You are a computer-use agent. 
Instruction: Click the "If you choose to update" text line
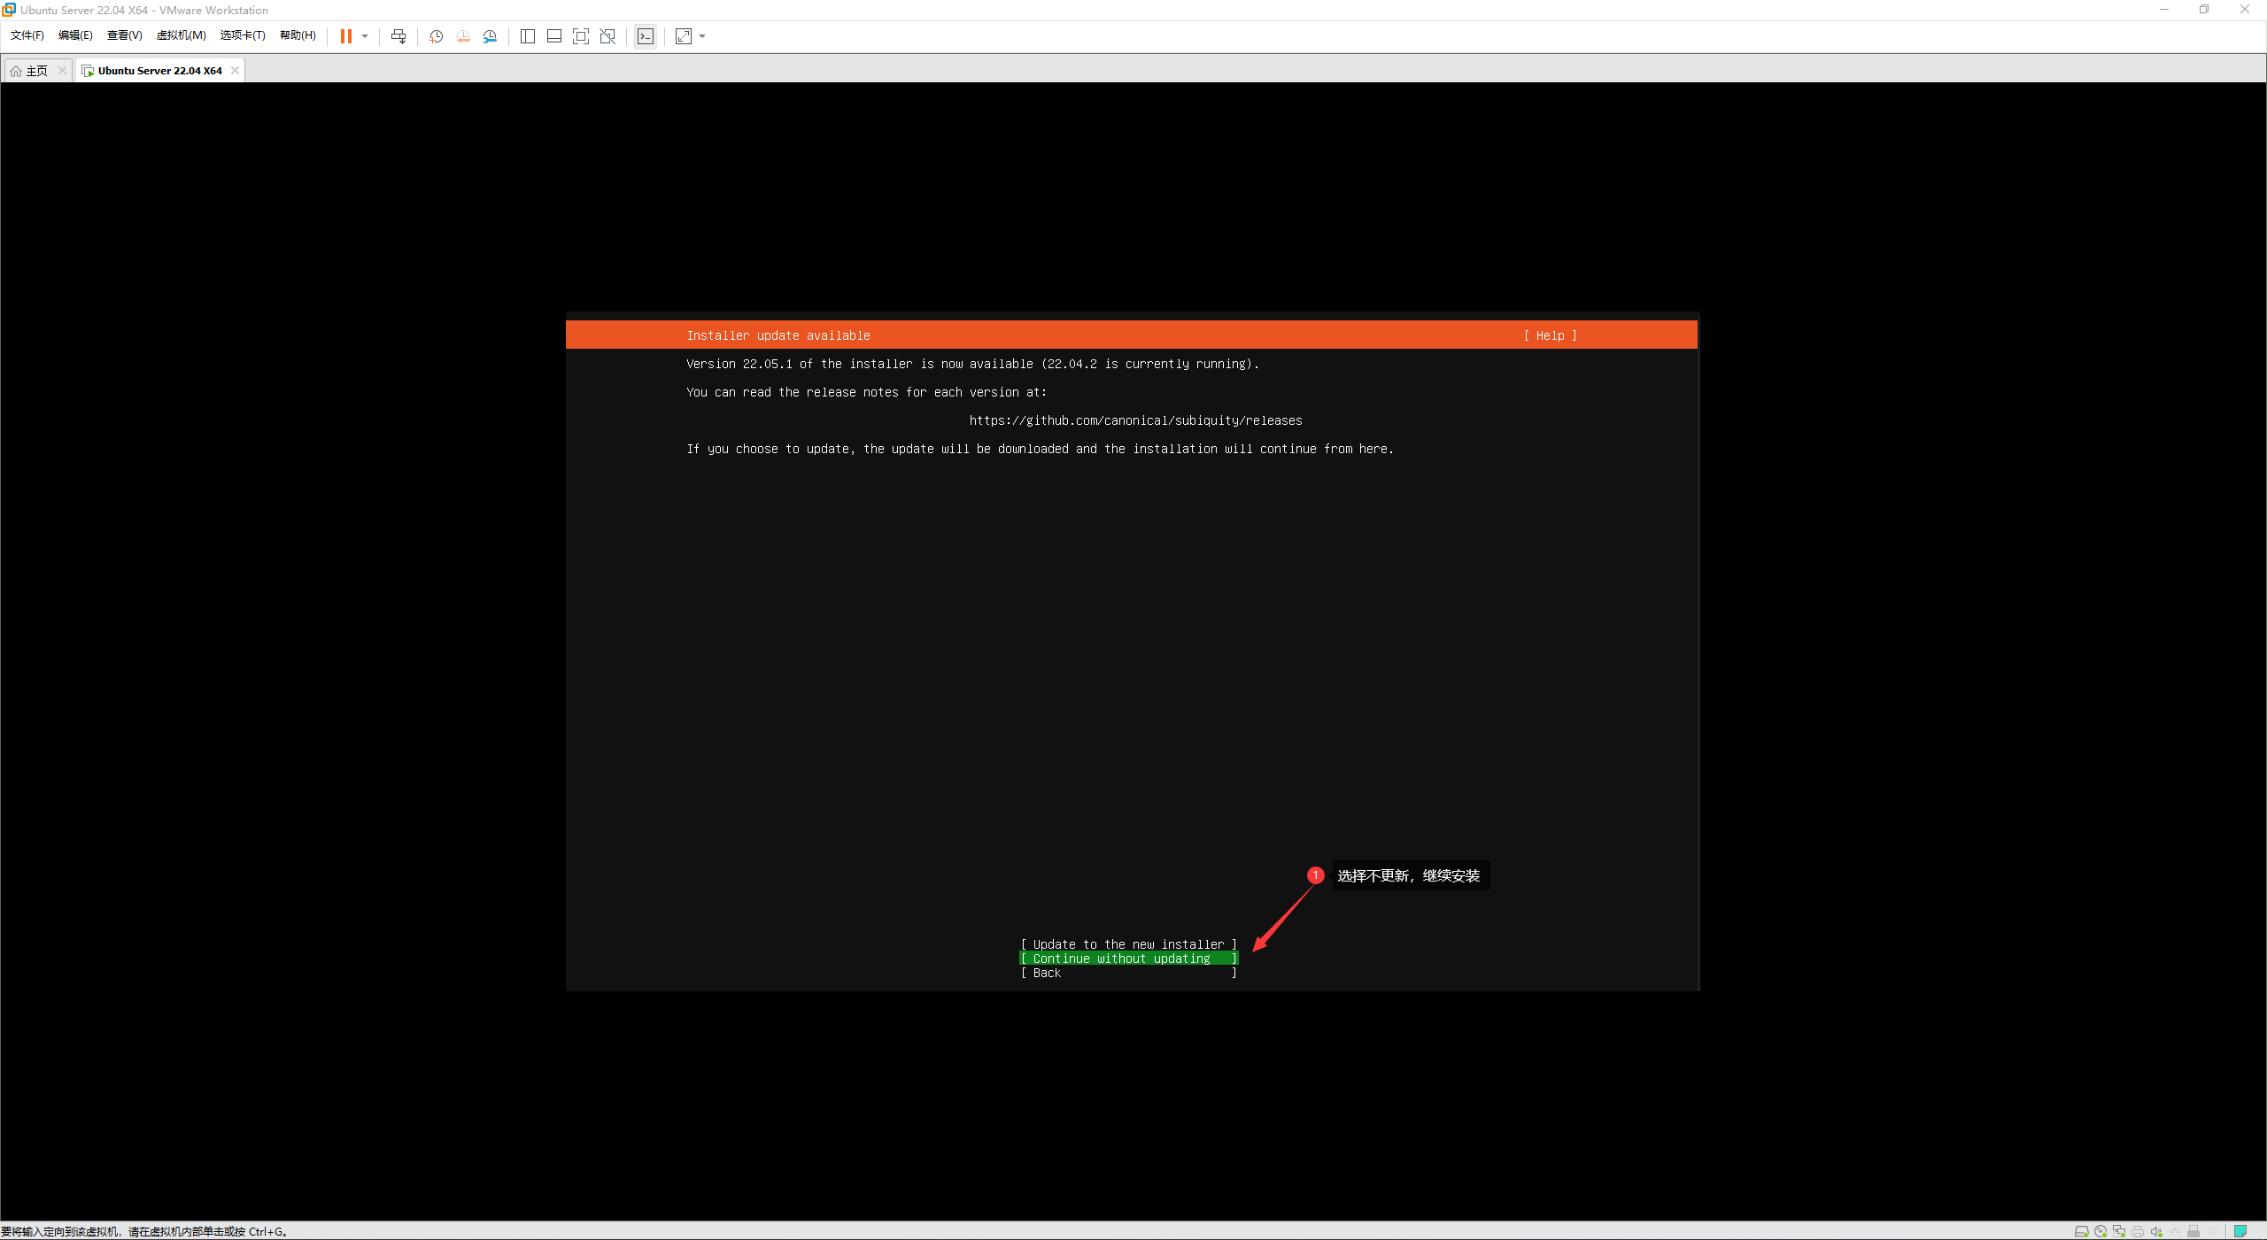click(1040, 449)
